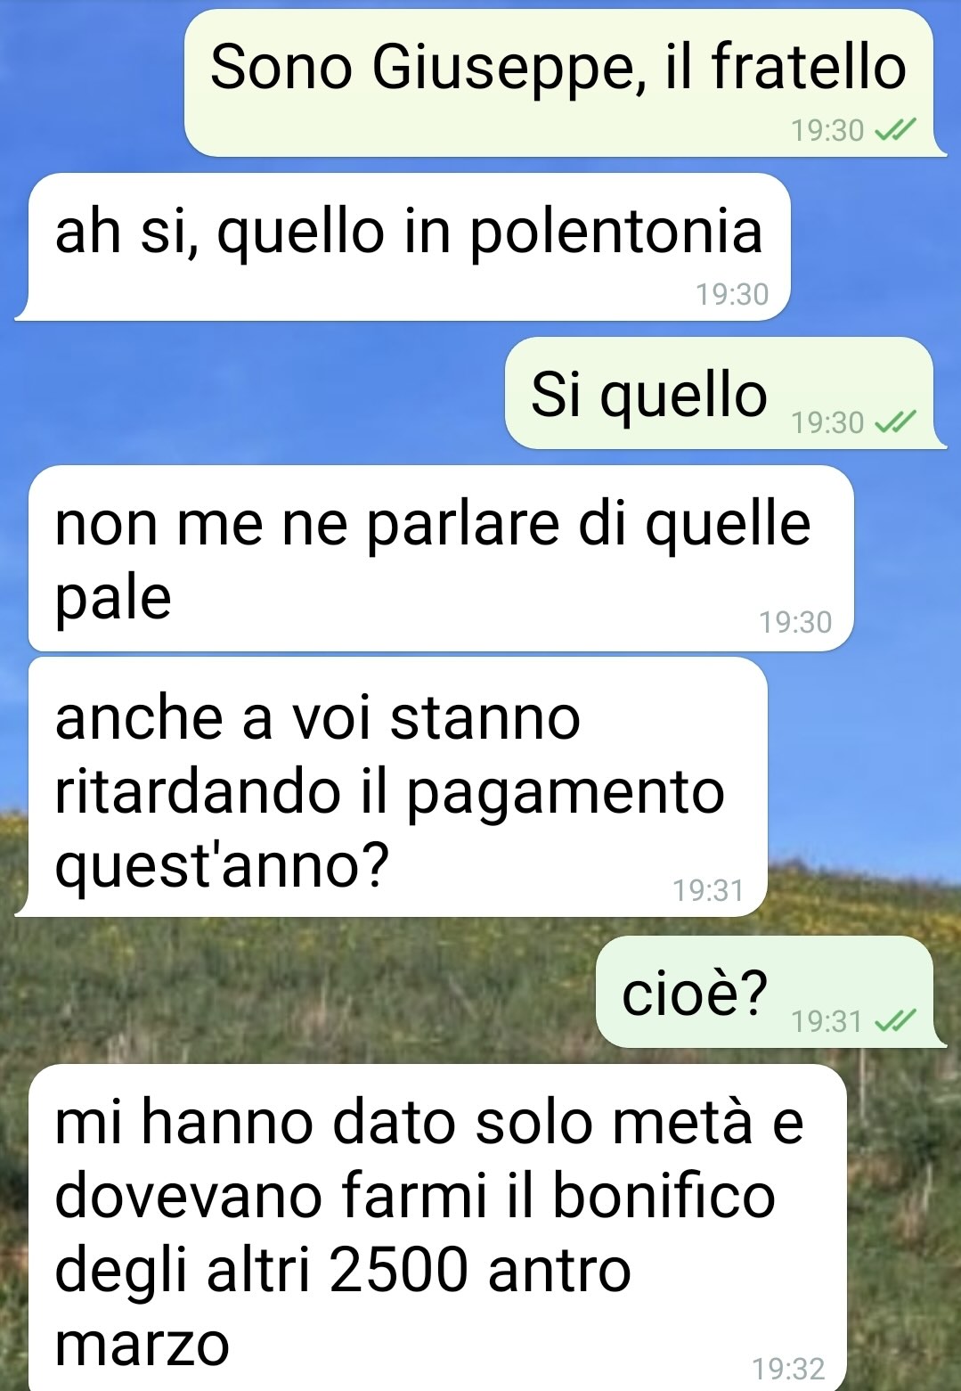Screen dimensions: 961x1391
Task: Select 'non me ne parlare di quelle pale' message
Action: coord(441,559)
